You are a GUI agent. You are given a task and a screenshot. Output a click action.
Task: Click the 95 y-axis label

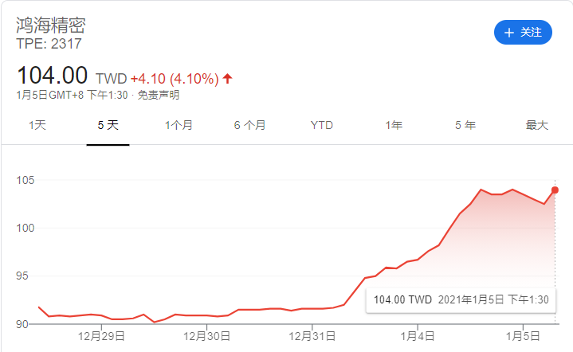click(x=22, y=276)
